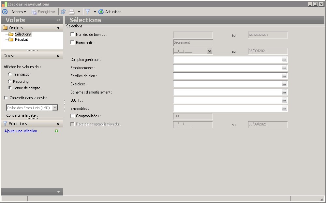Open the Exercices browse ellipsis button
Screen dimensions: 326x203
pyautogui.click(x=284, y=84)
